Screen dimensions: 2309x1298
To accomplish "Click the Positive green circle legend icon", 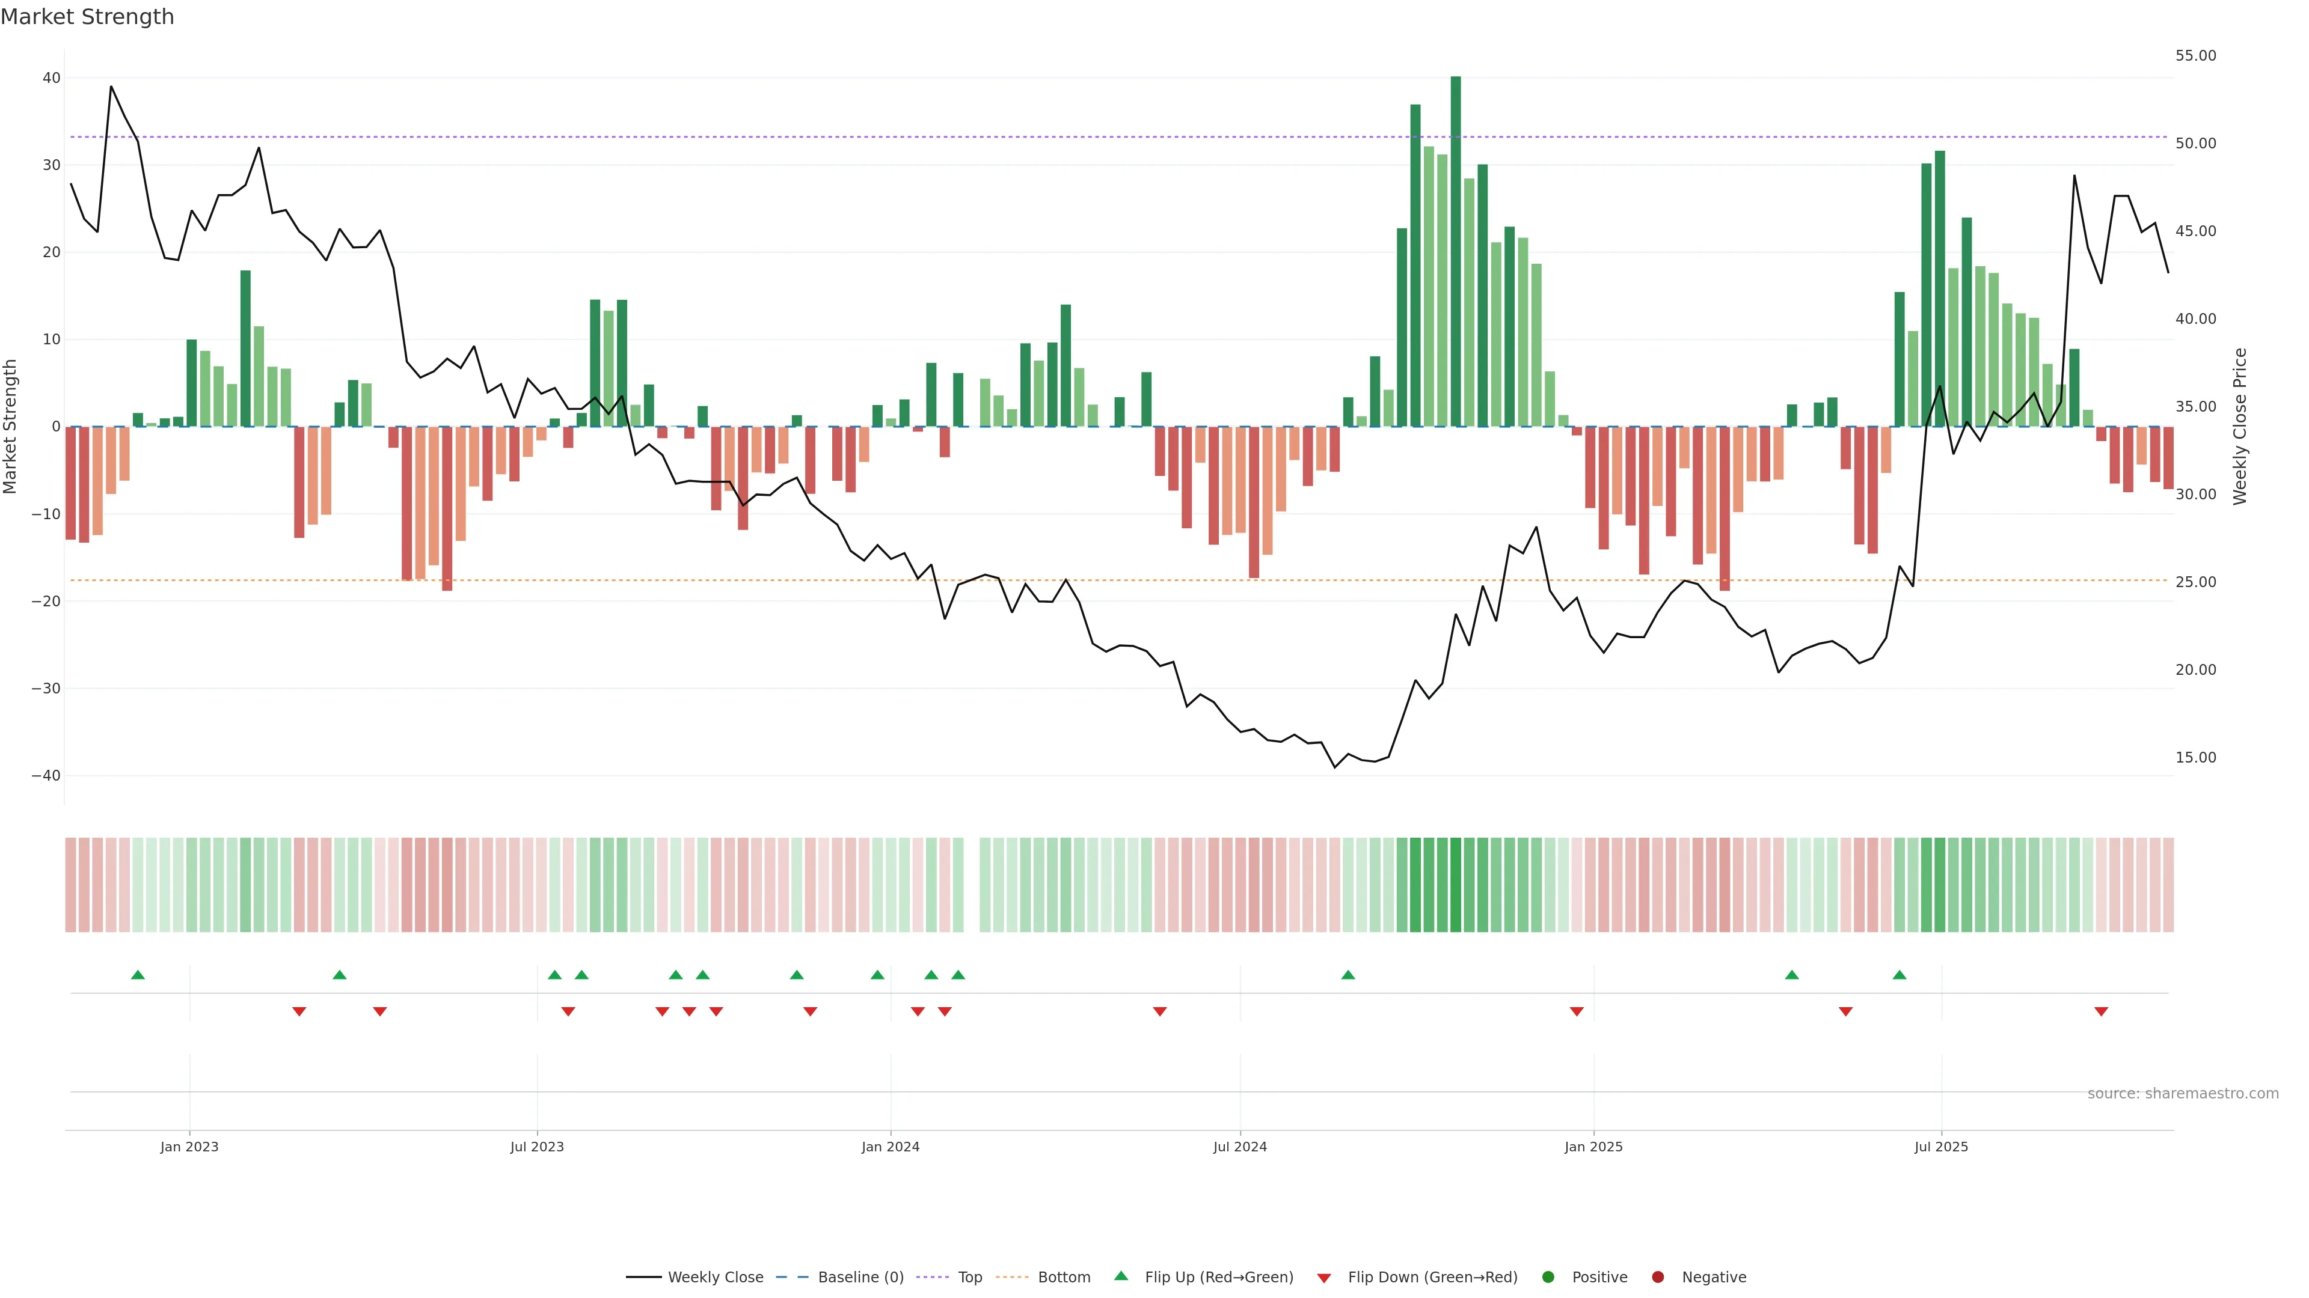I will (x=1548, y=1278).
